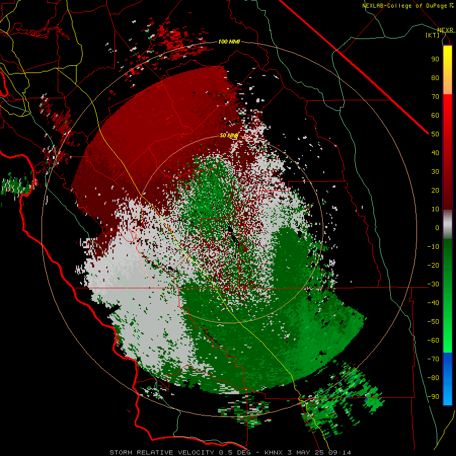Viewport: 456px width, 456px height.
Task: Click the -40 scale value
Action: coord(433,303)
